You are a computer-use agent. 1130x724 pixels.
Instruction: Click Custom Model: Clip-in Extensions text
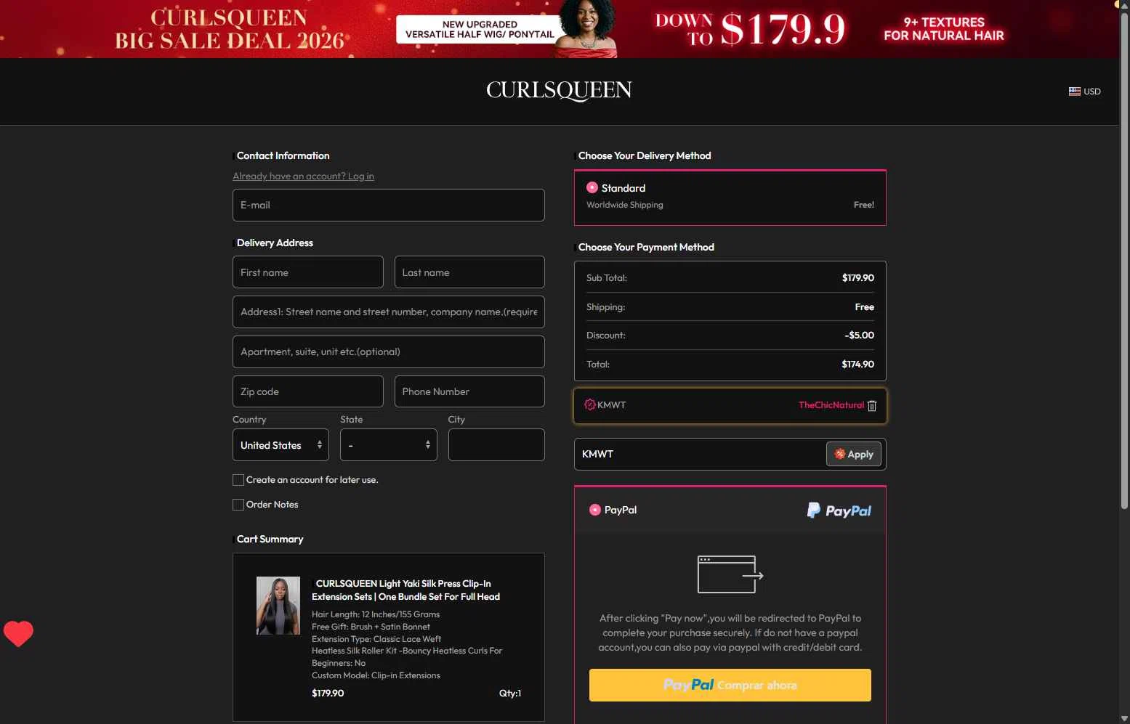pos(376,675)
